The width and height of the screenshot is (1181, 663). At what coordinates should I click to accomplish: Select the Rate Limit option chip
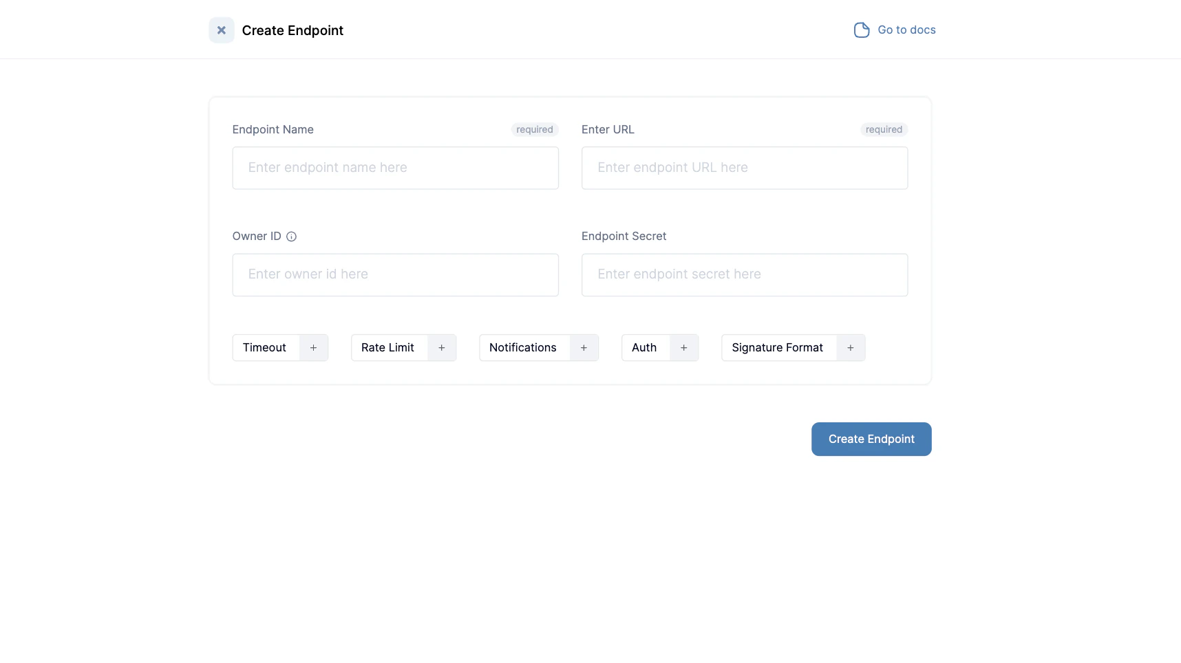[x=388, y=347]
